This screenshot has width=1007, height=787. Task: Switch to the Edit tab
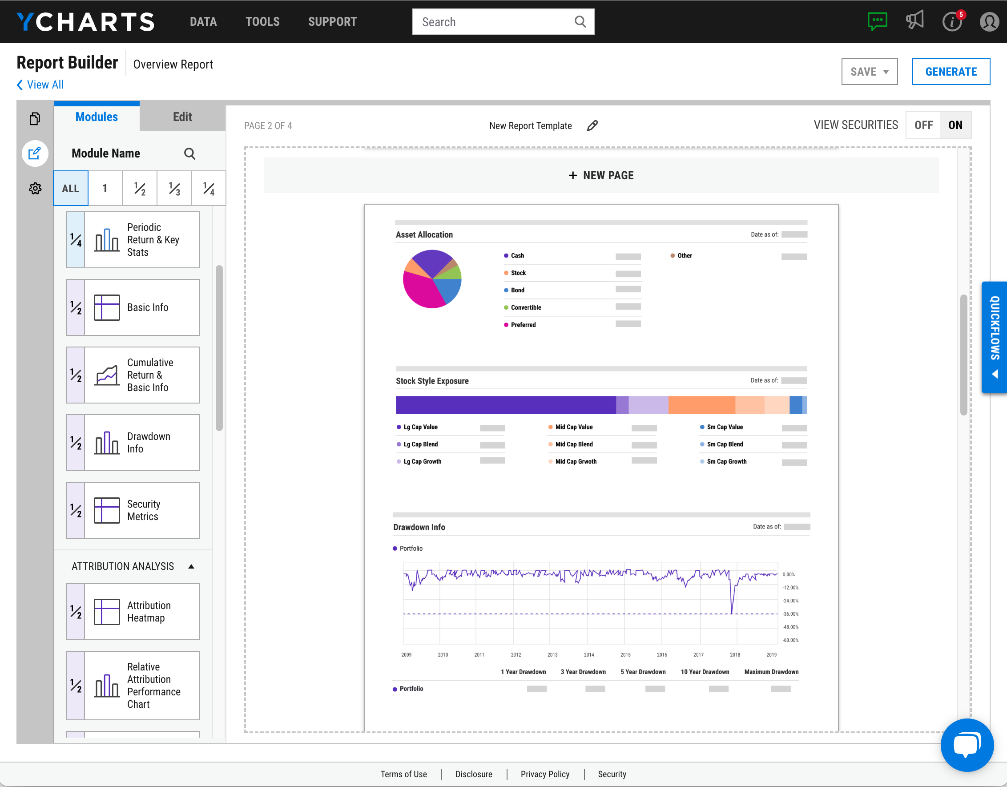(x=182, y=117)
